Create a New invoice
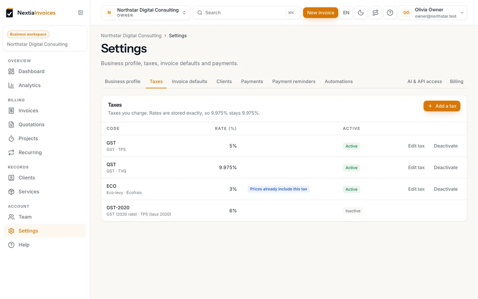 coord(321,13)
